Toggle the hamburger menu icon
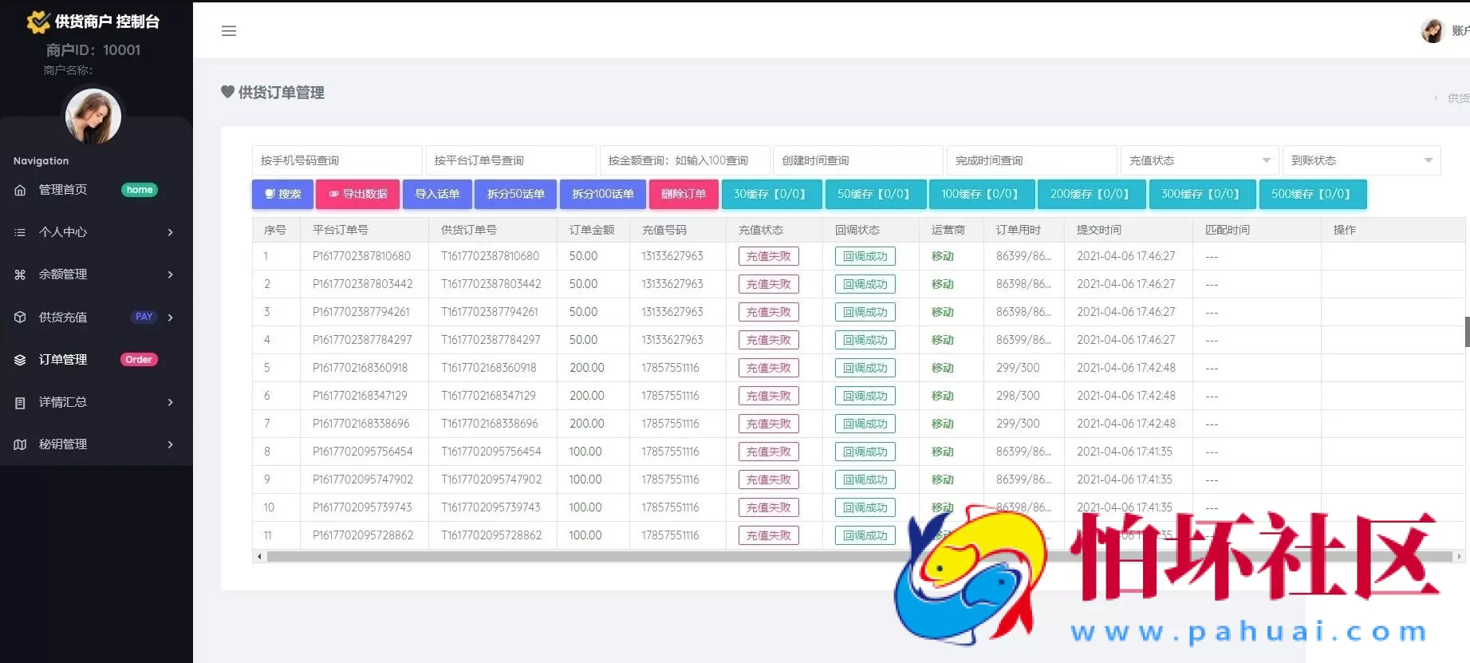Screen dimensions: 1470x663 [229, 31]
